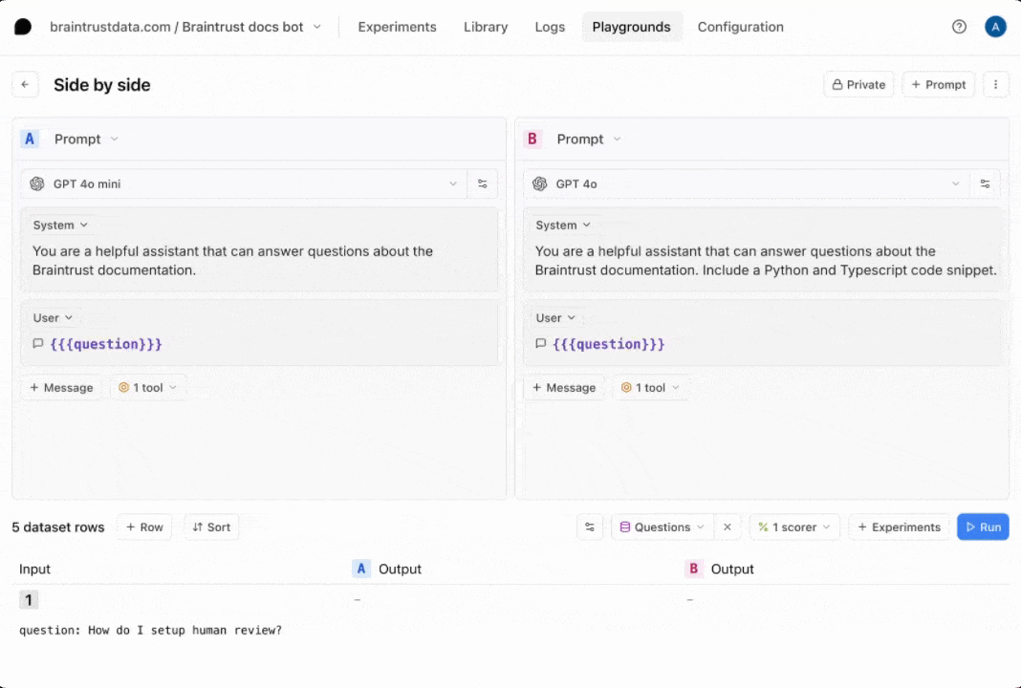
Task: Open the project switcher dropdown chevron
Action: (317, 27)
